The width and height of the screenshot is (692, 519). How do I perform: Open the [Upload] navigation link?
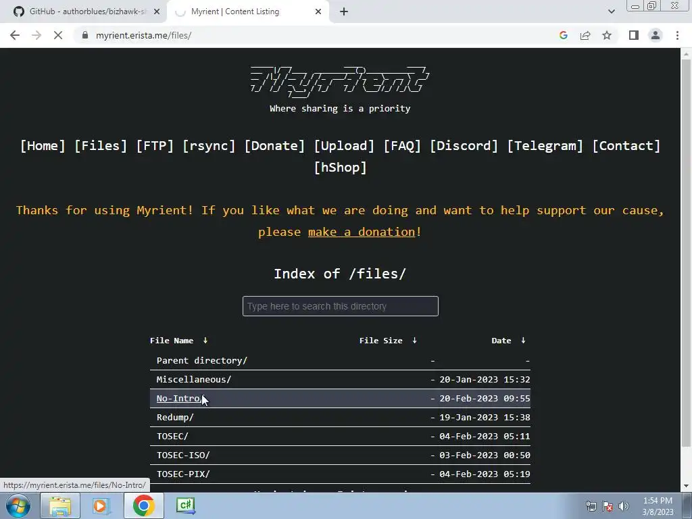[344, 146]
